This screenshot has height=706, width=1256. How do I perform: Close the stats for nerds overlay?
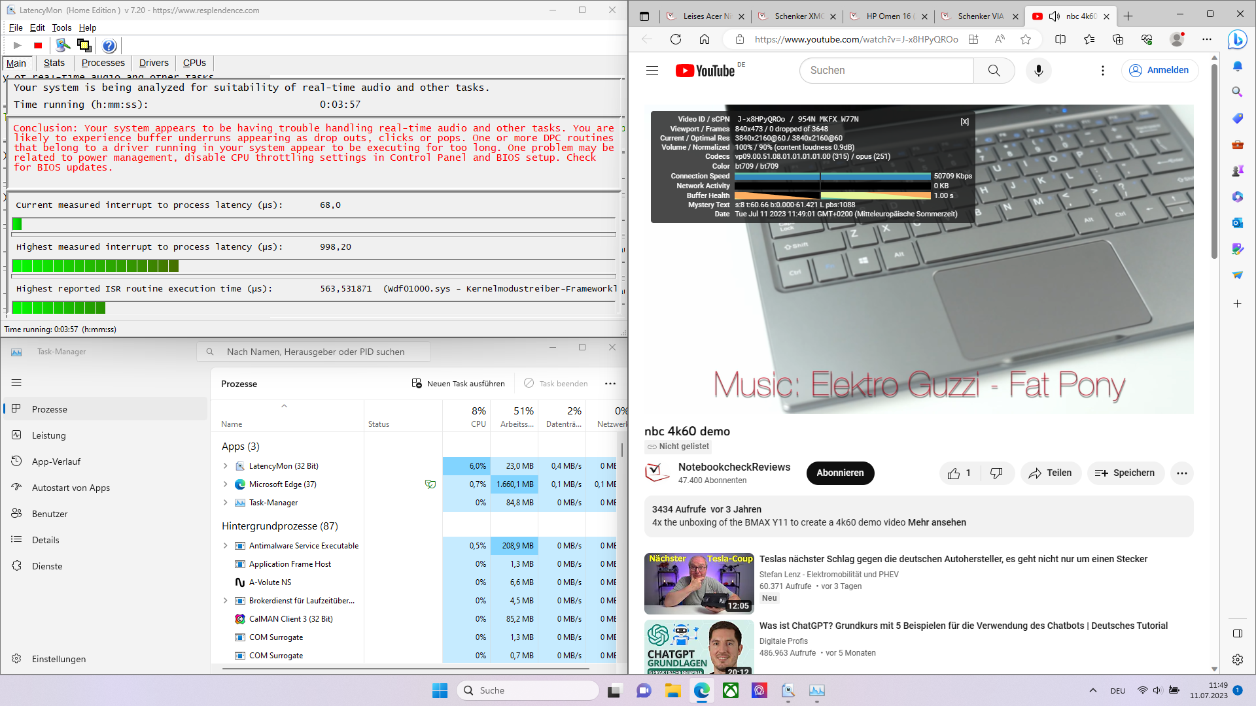(x=964, y=122)
